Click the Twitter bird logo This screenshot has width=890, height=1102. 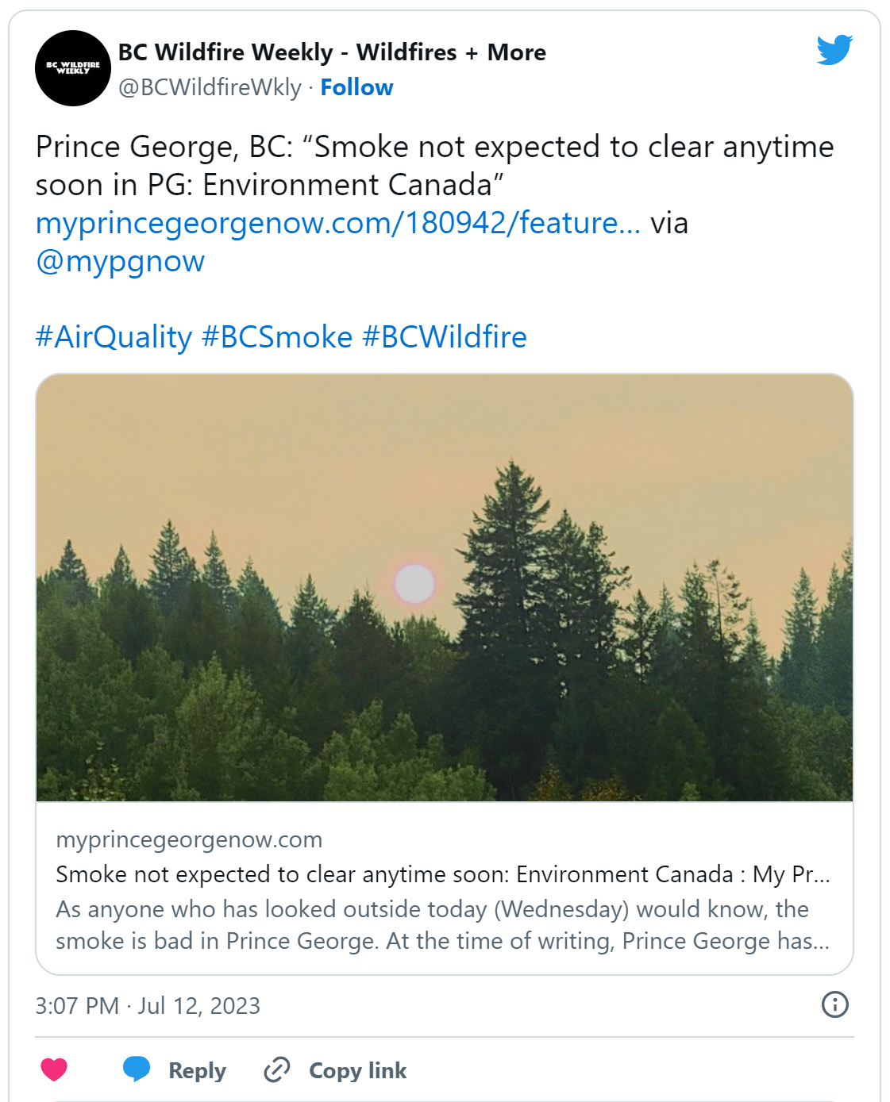834,50
